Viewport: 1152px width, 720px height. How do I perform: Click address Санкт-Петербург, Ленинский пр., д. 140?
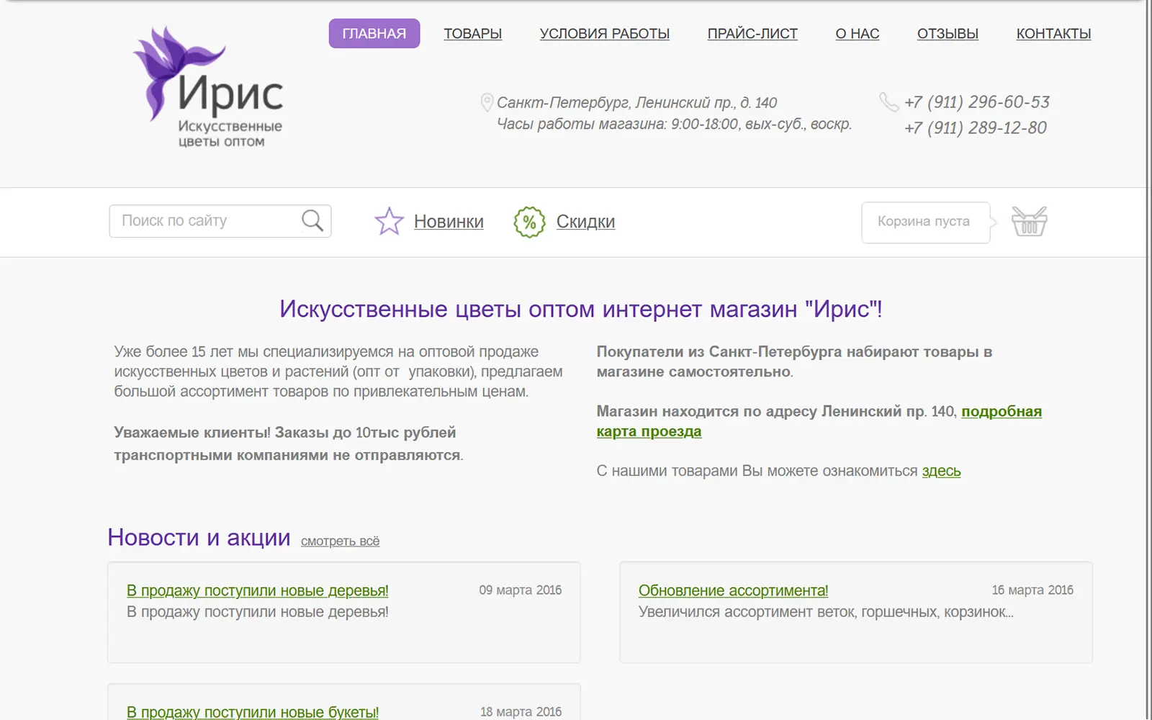point(636,103)
